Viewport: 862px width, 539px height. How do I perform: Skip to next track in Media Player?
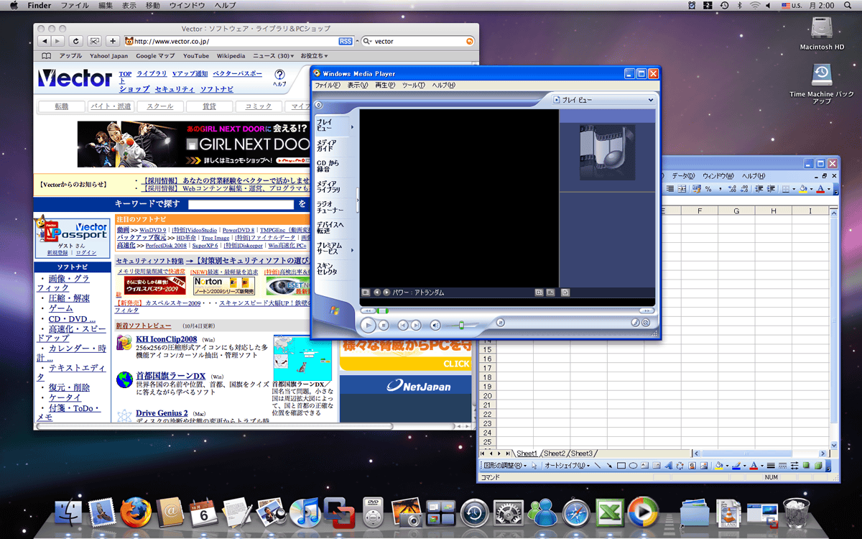click(415, 325)
